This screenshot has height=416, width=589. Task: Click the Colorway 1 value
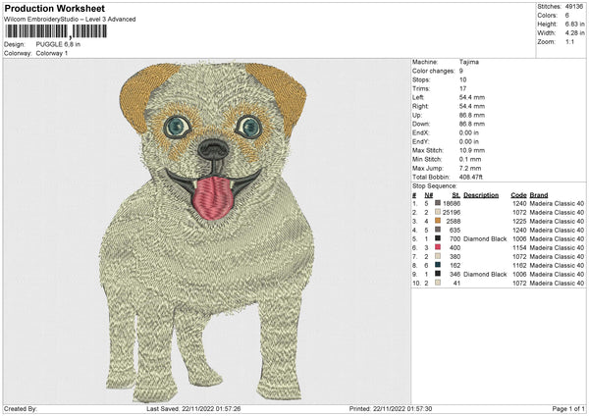coord(52,53)
